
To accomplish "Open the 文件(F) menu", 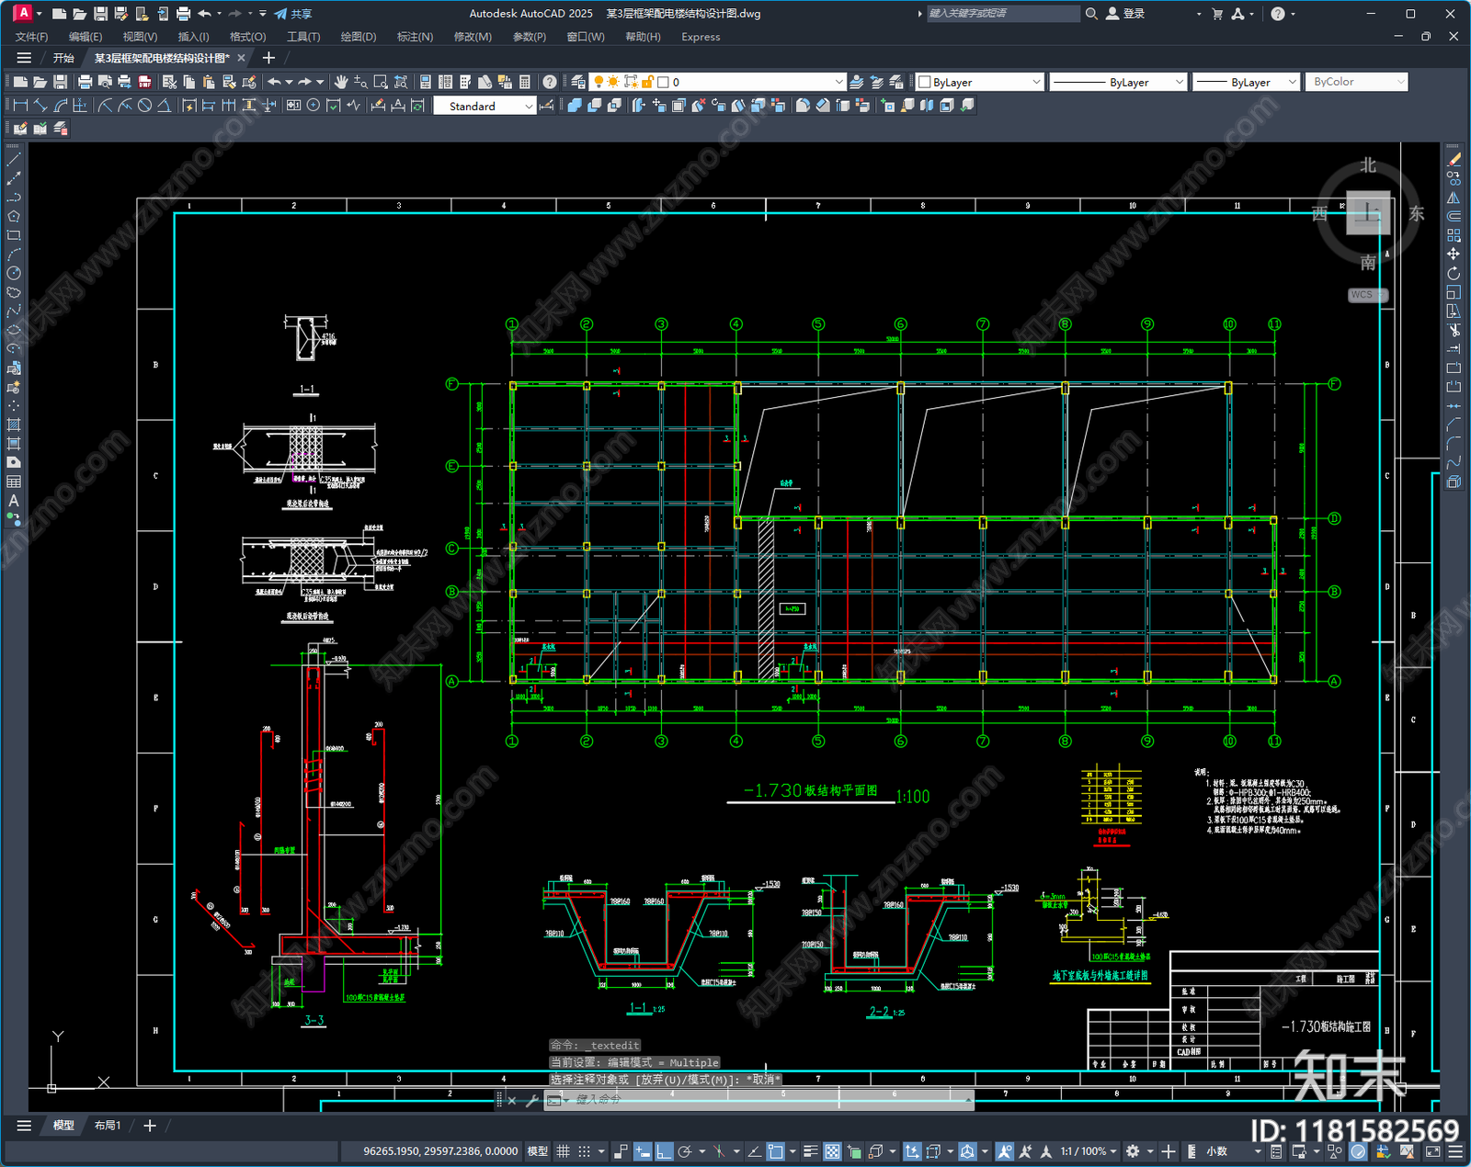I will 32,37.
